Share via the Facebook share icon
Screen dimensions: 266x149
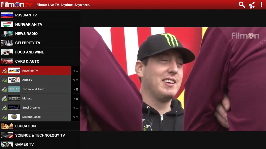(x=252, y=5)
